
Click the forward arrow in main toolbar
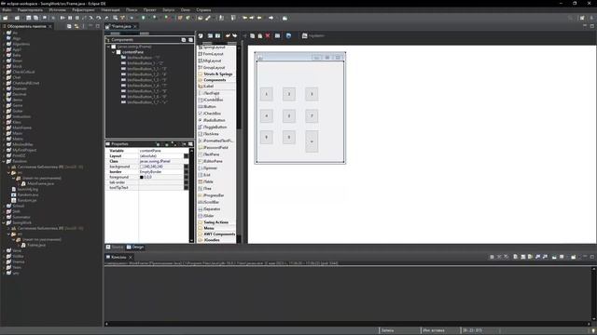click(271, 18)
